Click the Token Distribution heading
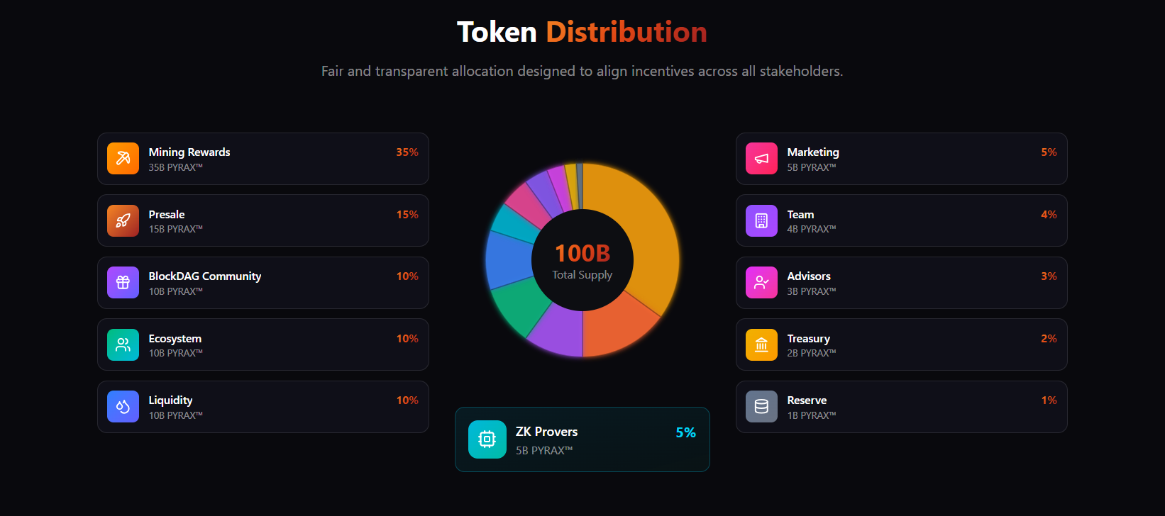1165x516 pixels. click(x=582, y=32)
